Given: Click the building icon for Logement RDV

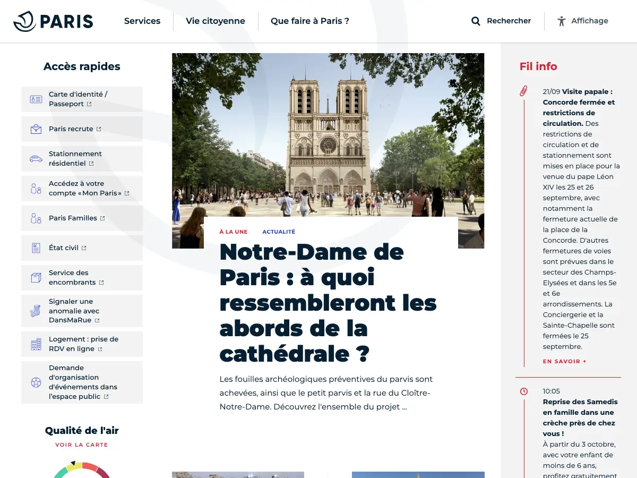Looking at the screenshot, I should click(36, 344).
